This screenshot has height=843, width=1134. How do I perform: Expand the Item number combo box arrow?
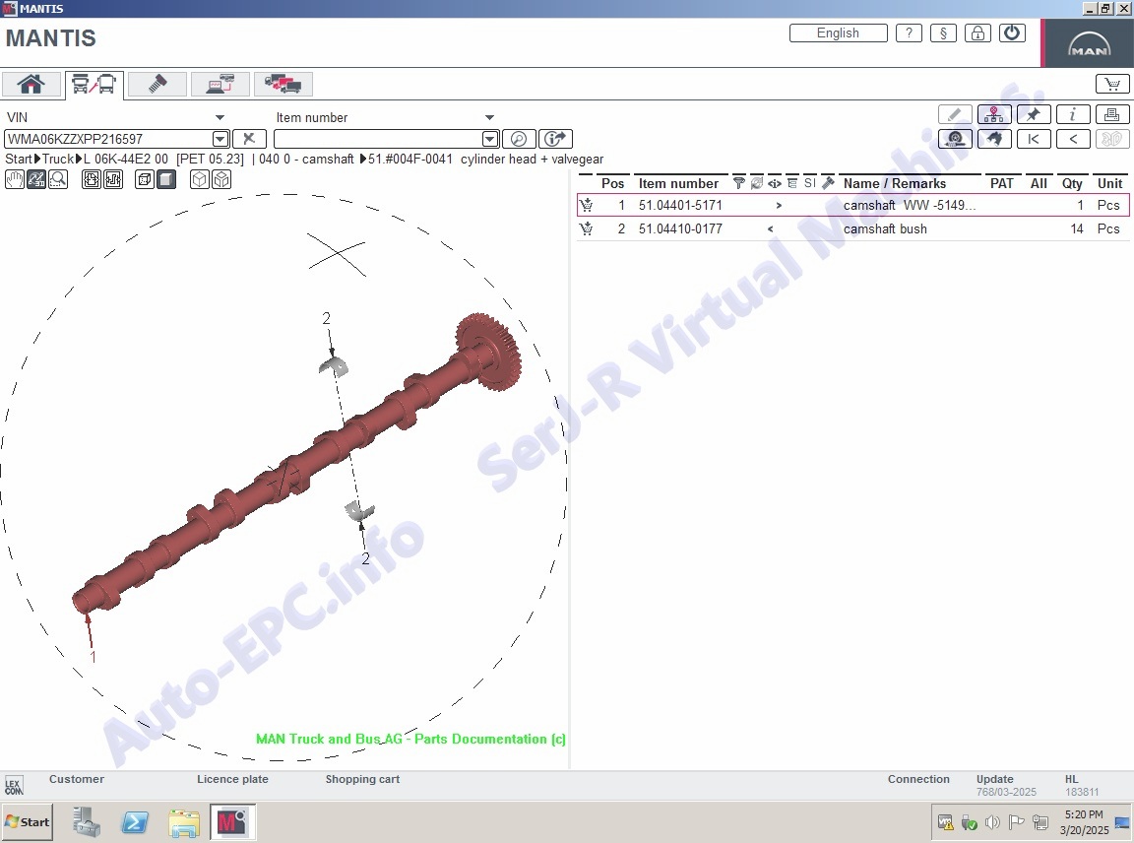pyautogui.click(x=490, y=139)
